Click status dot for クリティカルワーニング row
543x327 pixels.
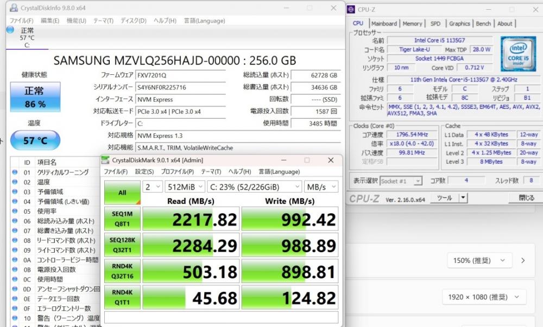click(x=15, y=172)
